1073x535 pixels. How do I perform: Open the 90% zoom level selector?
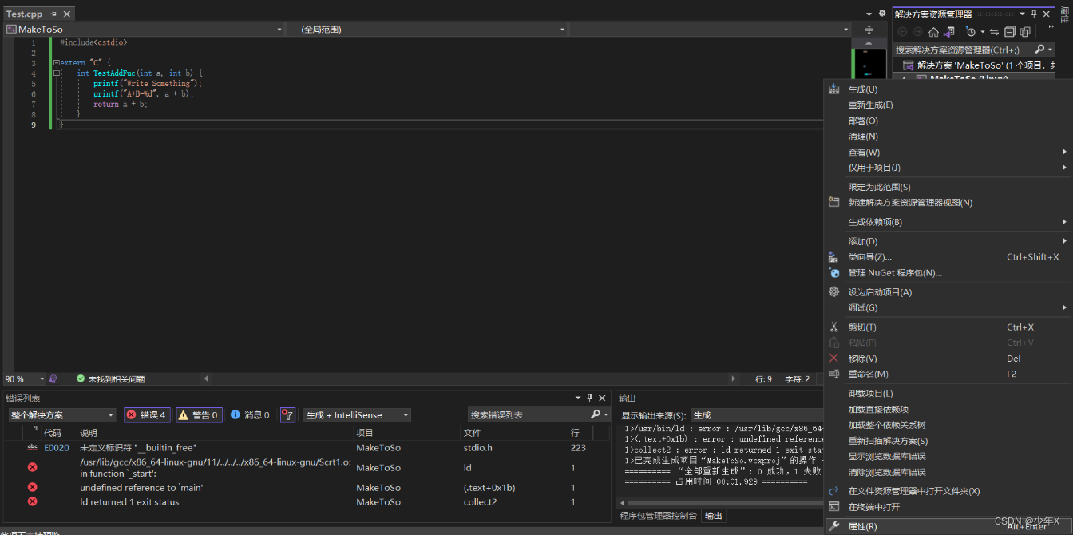click(x=24, y=378)
